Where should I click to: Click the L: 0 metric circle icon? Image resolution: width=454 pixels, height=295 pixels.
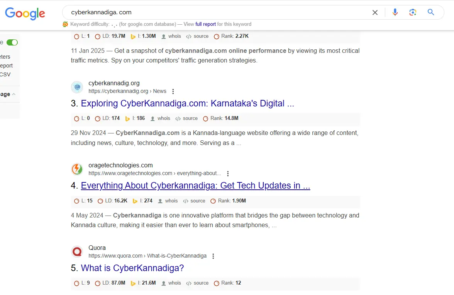coord(76,119)
